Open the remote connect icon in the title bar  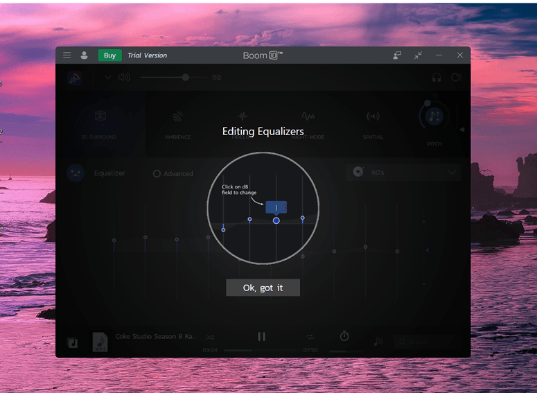coord(397,55)
